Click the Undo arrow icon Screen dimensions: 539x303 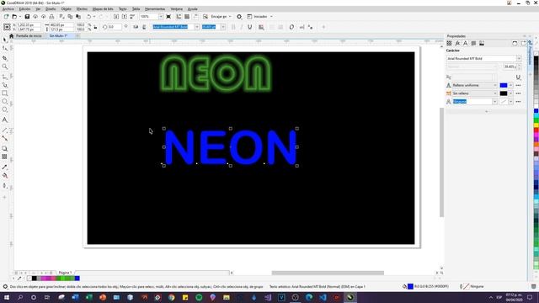click(x=88, y=17)
